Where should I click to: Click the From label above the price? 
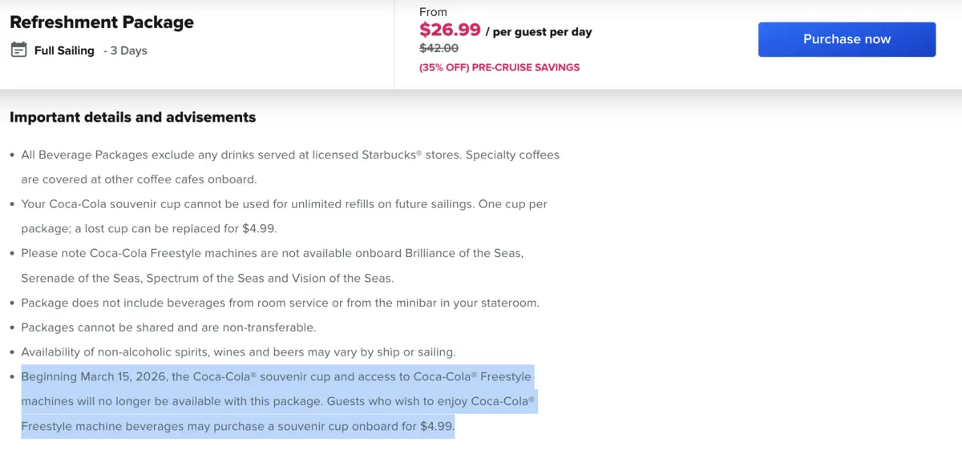click(x=433, y=12)
